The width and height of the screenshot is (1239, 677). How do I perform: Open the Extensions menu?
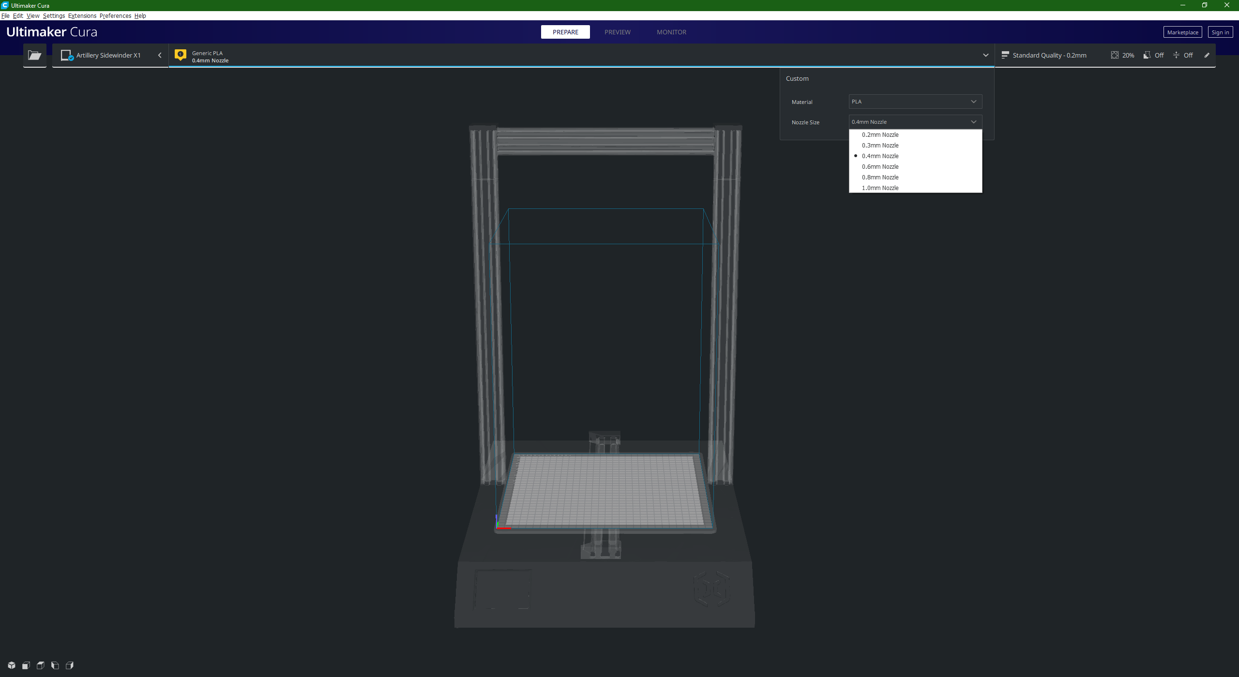(82, 15)
